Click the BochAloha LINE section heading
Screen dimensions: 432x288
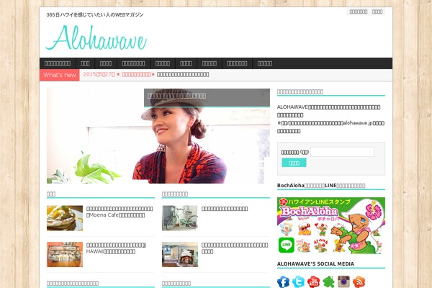tap(321, 186)
